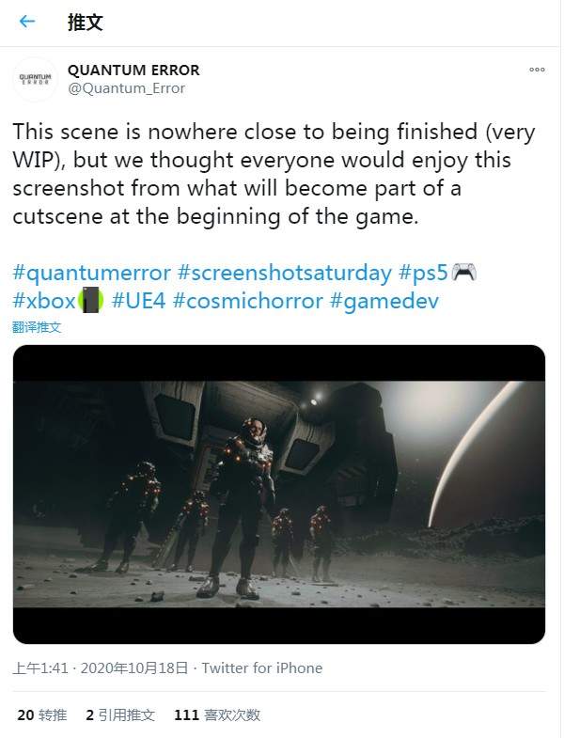This screenshot has width=564, height=738.
Task: Click the tweet timestamp 2020年10月18日
Action: tap(134, 667)
